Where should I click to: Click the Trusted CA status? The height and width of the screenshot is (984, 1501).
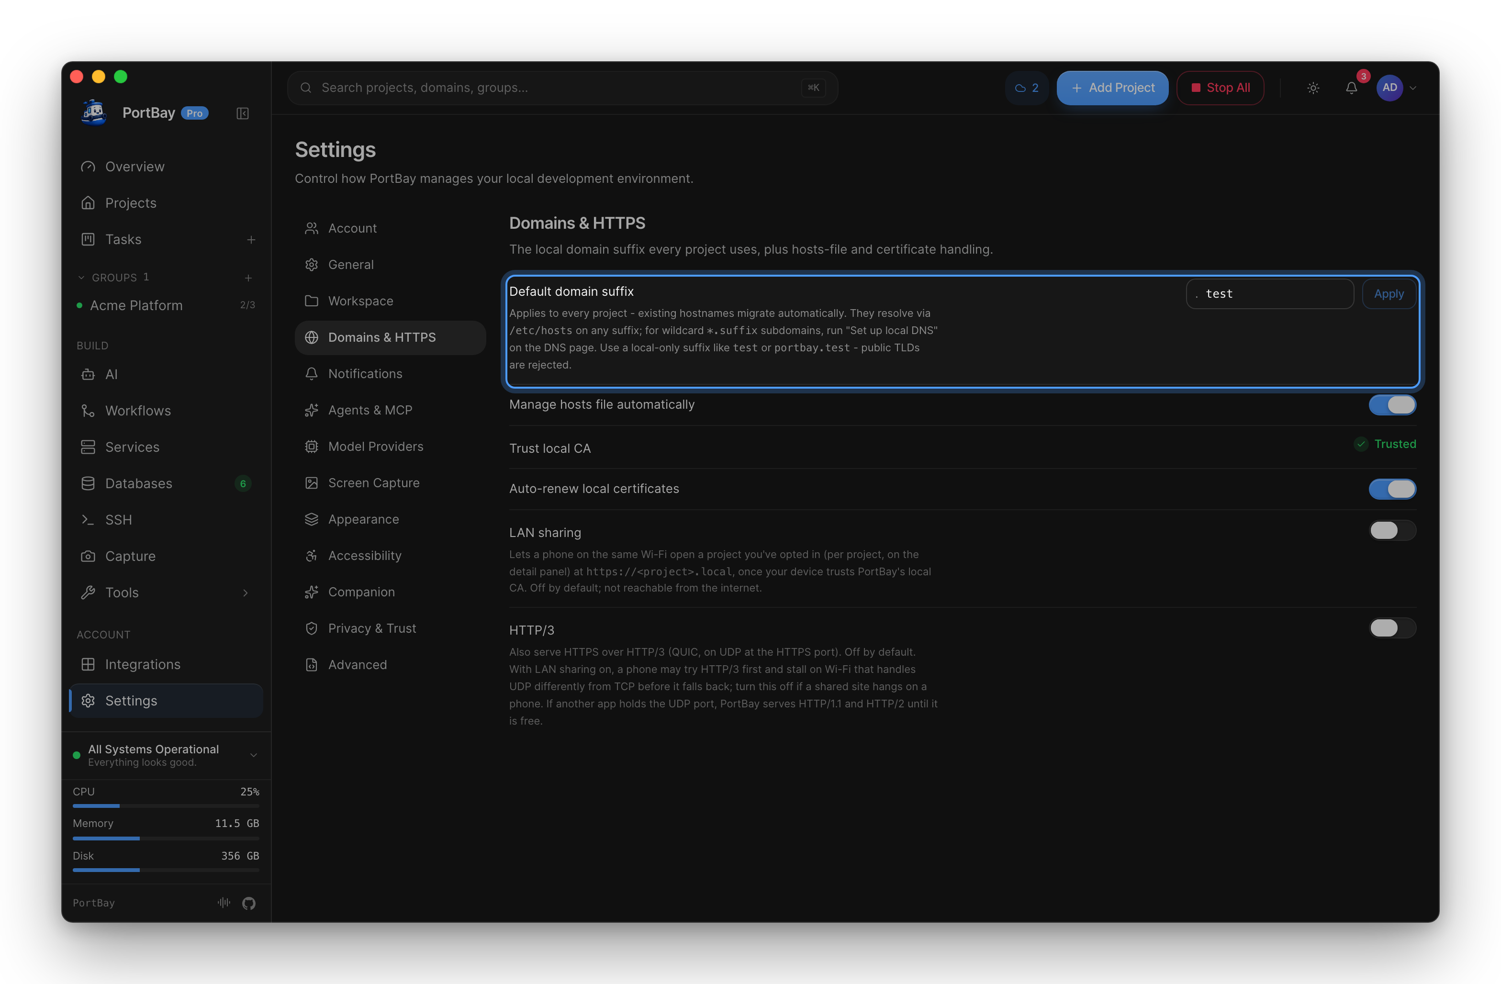(x=1385, y=444)
